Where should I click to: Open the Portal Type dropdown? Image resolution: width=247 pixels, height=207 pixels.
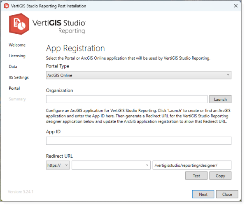pos(138,75)
